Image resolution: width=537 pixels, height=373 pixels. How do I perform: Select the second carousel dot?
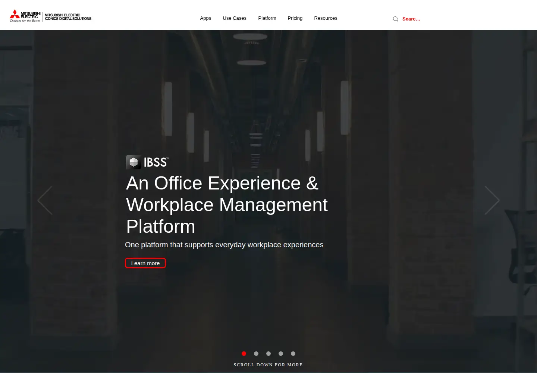coord(256,354)
